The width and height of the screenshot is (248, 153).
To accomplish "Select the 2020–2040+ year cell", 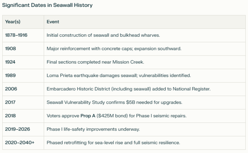I will (23, 143).
